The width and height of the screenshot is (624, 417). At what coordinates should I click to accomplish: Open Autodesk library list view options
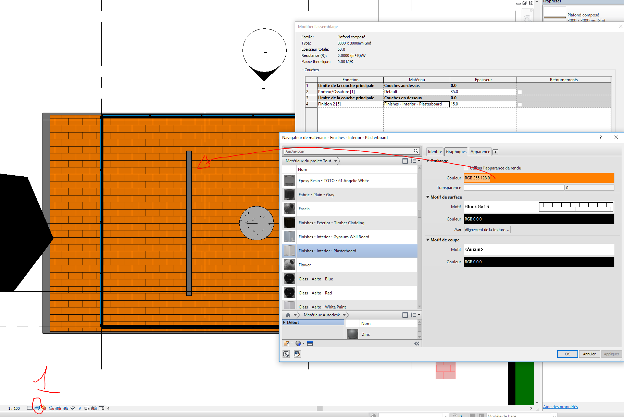point(415,315)
